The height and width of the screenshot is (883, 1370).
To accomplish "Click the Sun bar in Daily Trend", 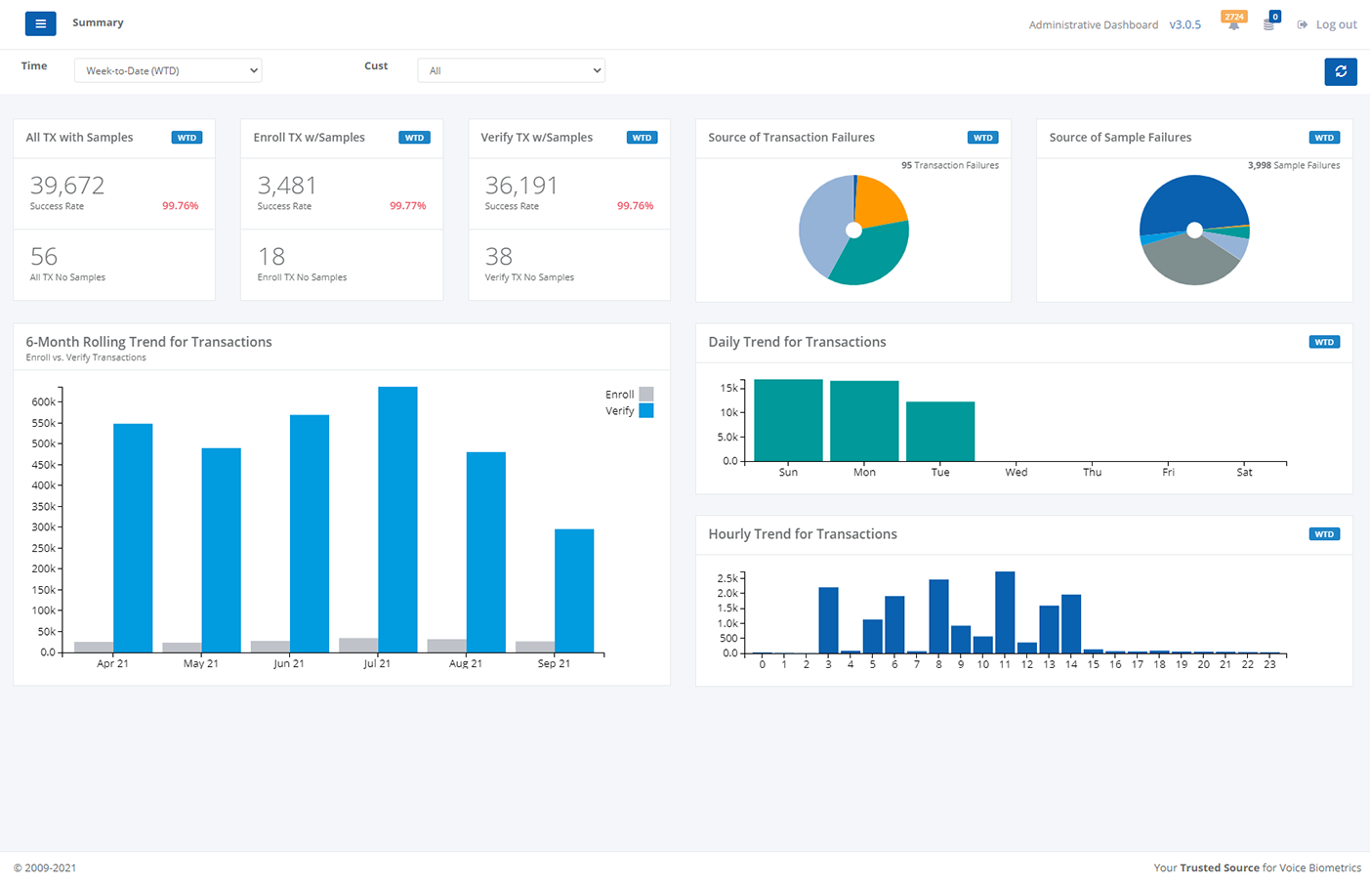I will click(788, 420).
